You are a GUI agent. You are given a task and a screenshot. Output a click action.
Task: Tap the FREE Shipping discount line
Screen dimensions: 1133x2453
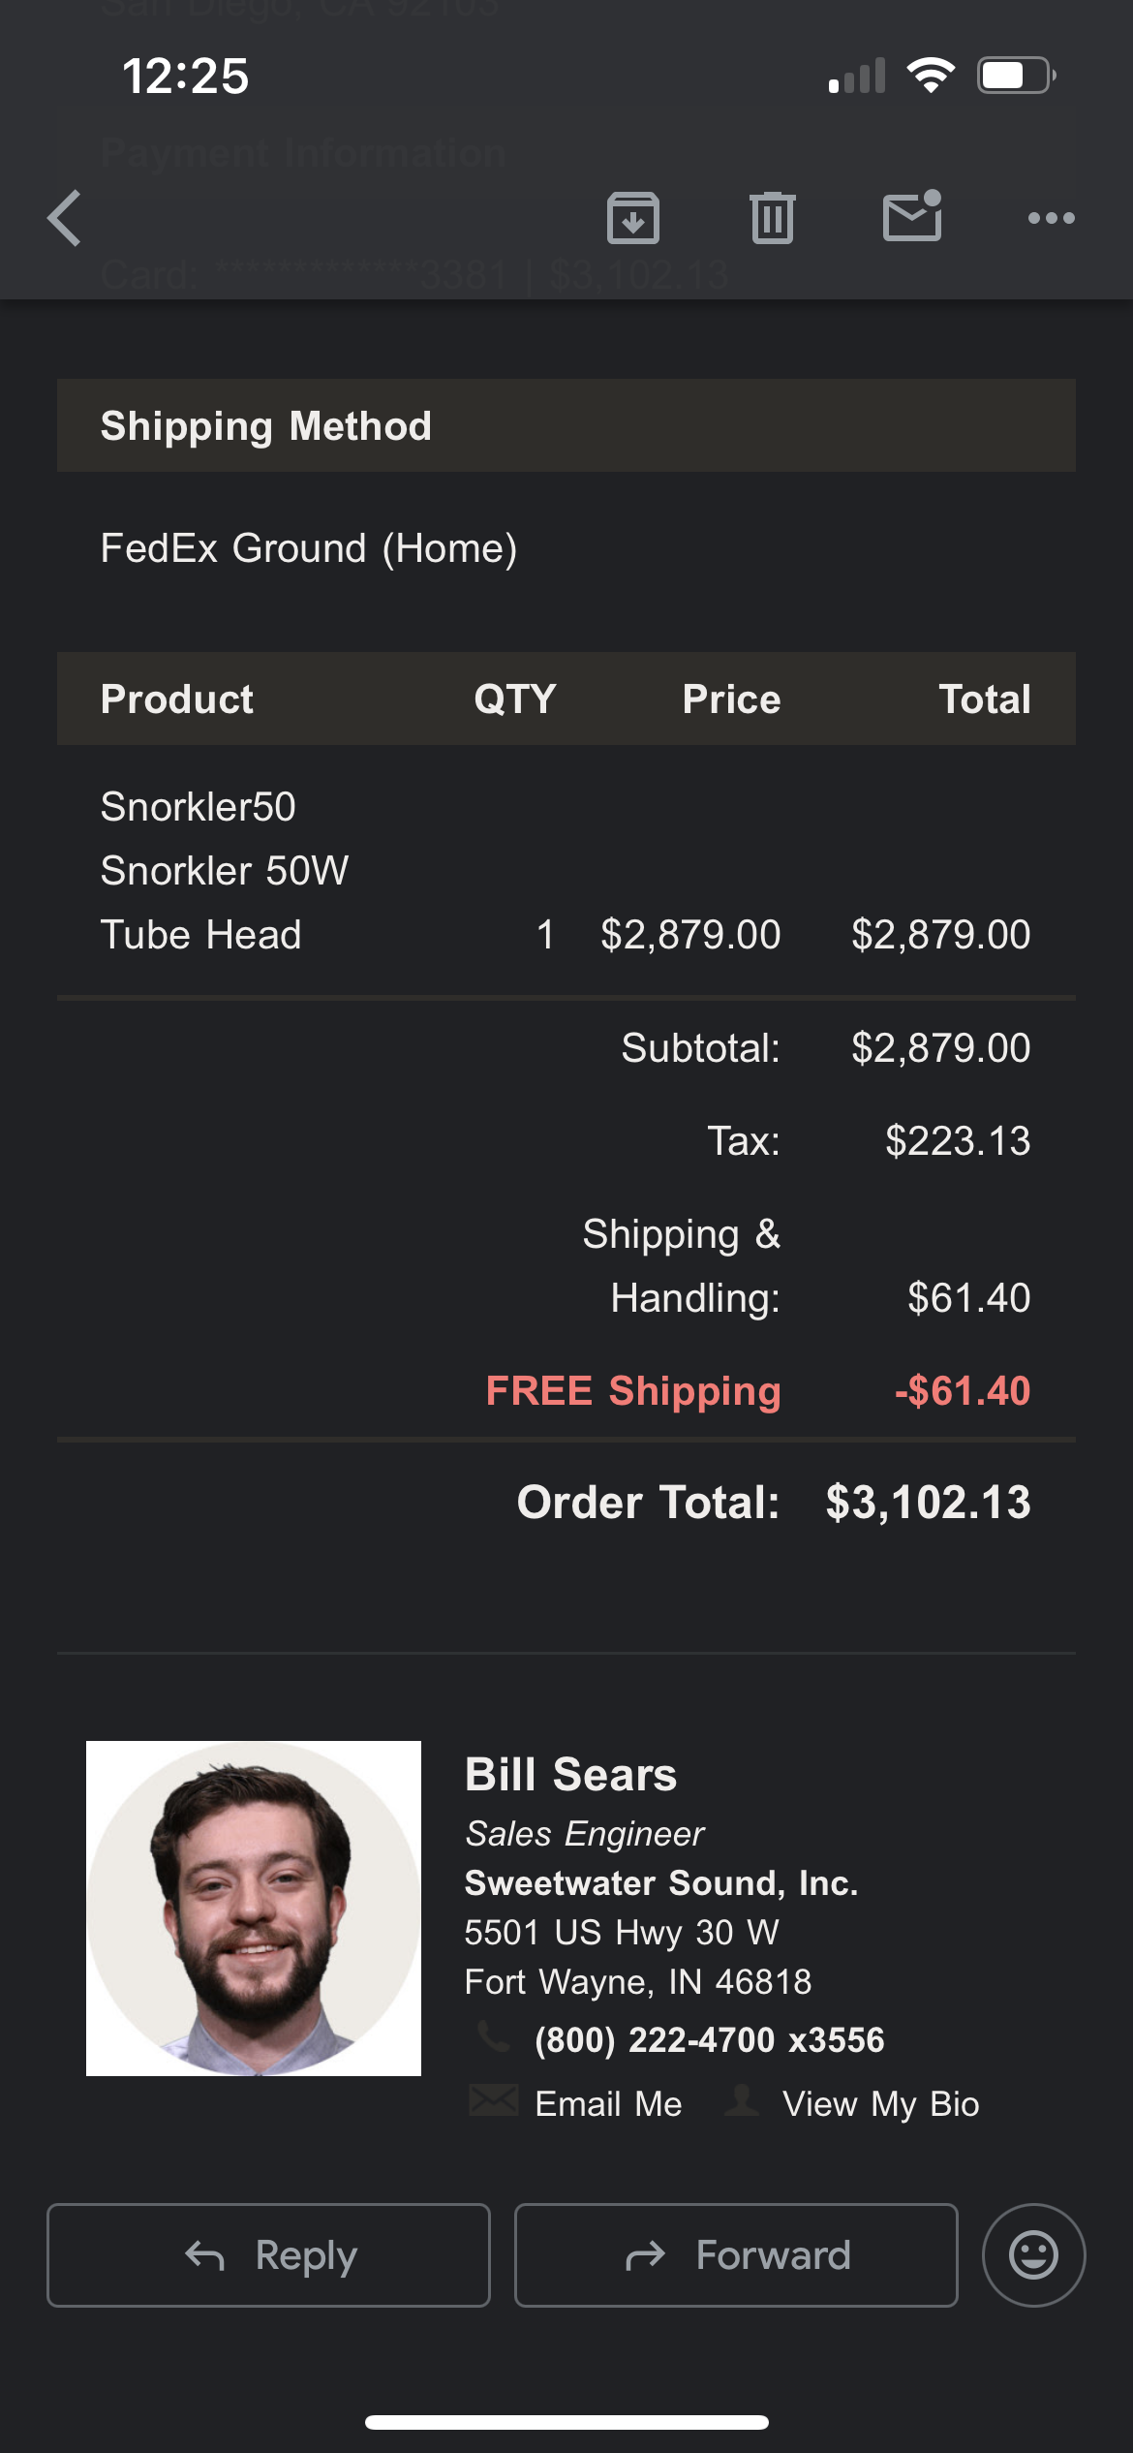coord(633,1391)
